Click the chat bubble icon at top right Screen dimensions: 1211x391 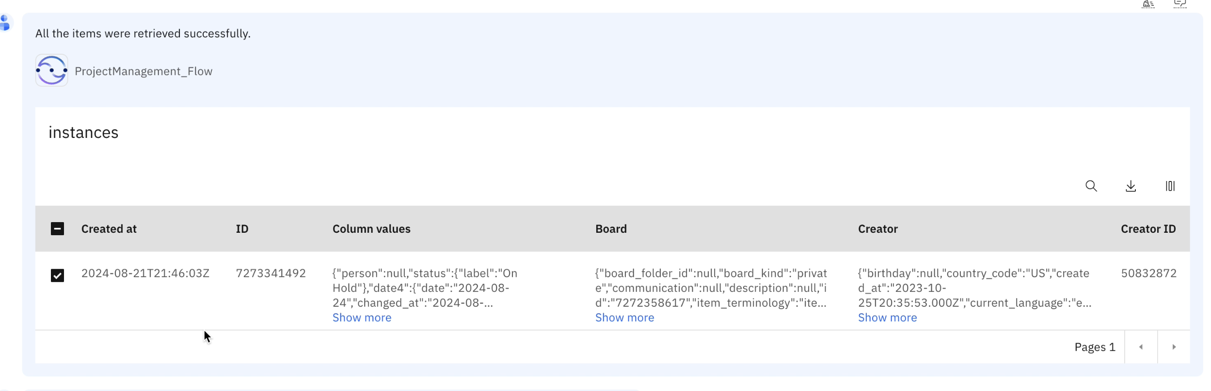point(1180,4)
